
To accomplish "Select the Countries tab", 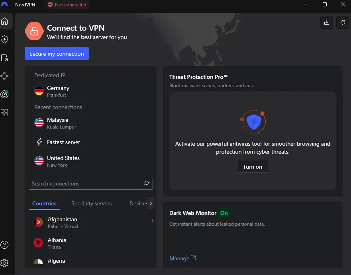I will [x=44, y=203].
